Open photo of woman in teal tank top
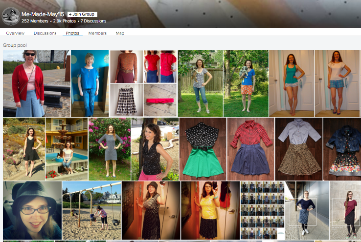361x242 pixels. point(292,83)
